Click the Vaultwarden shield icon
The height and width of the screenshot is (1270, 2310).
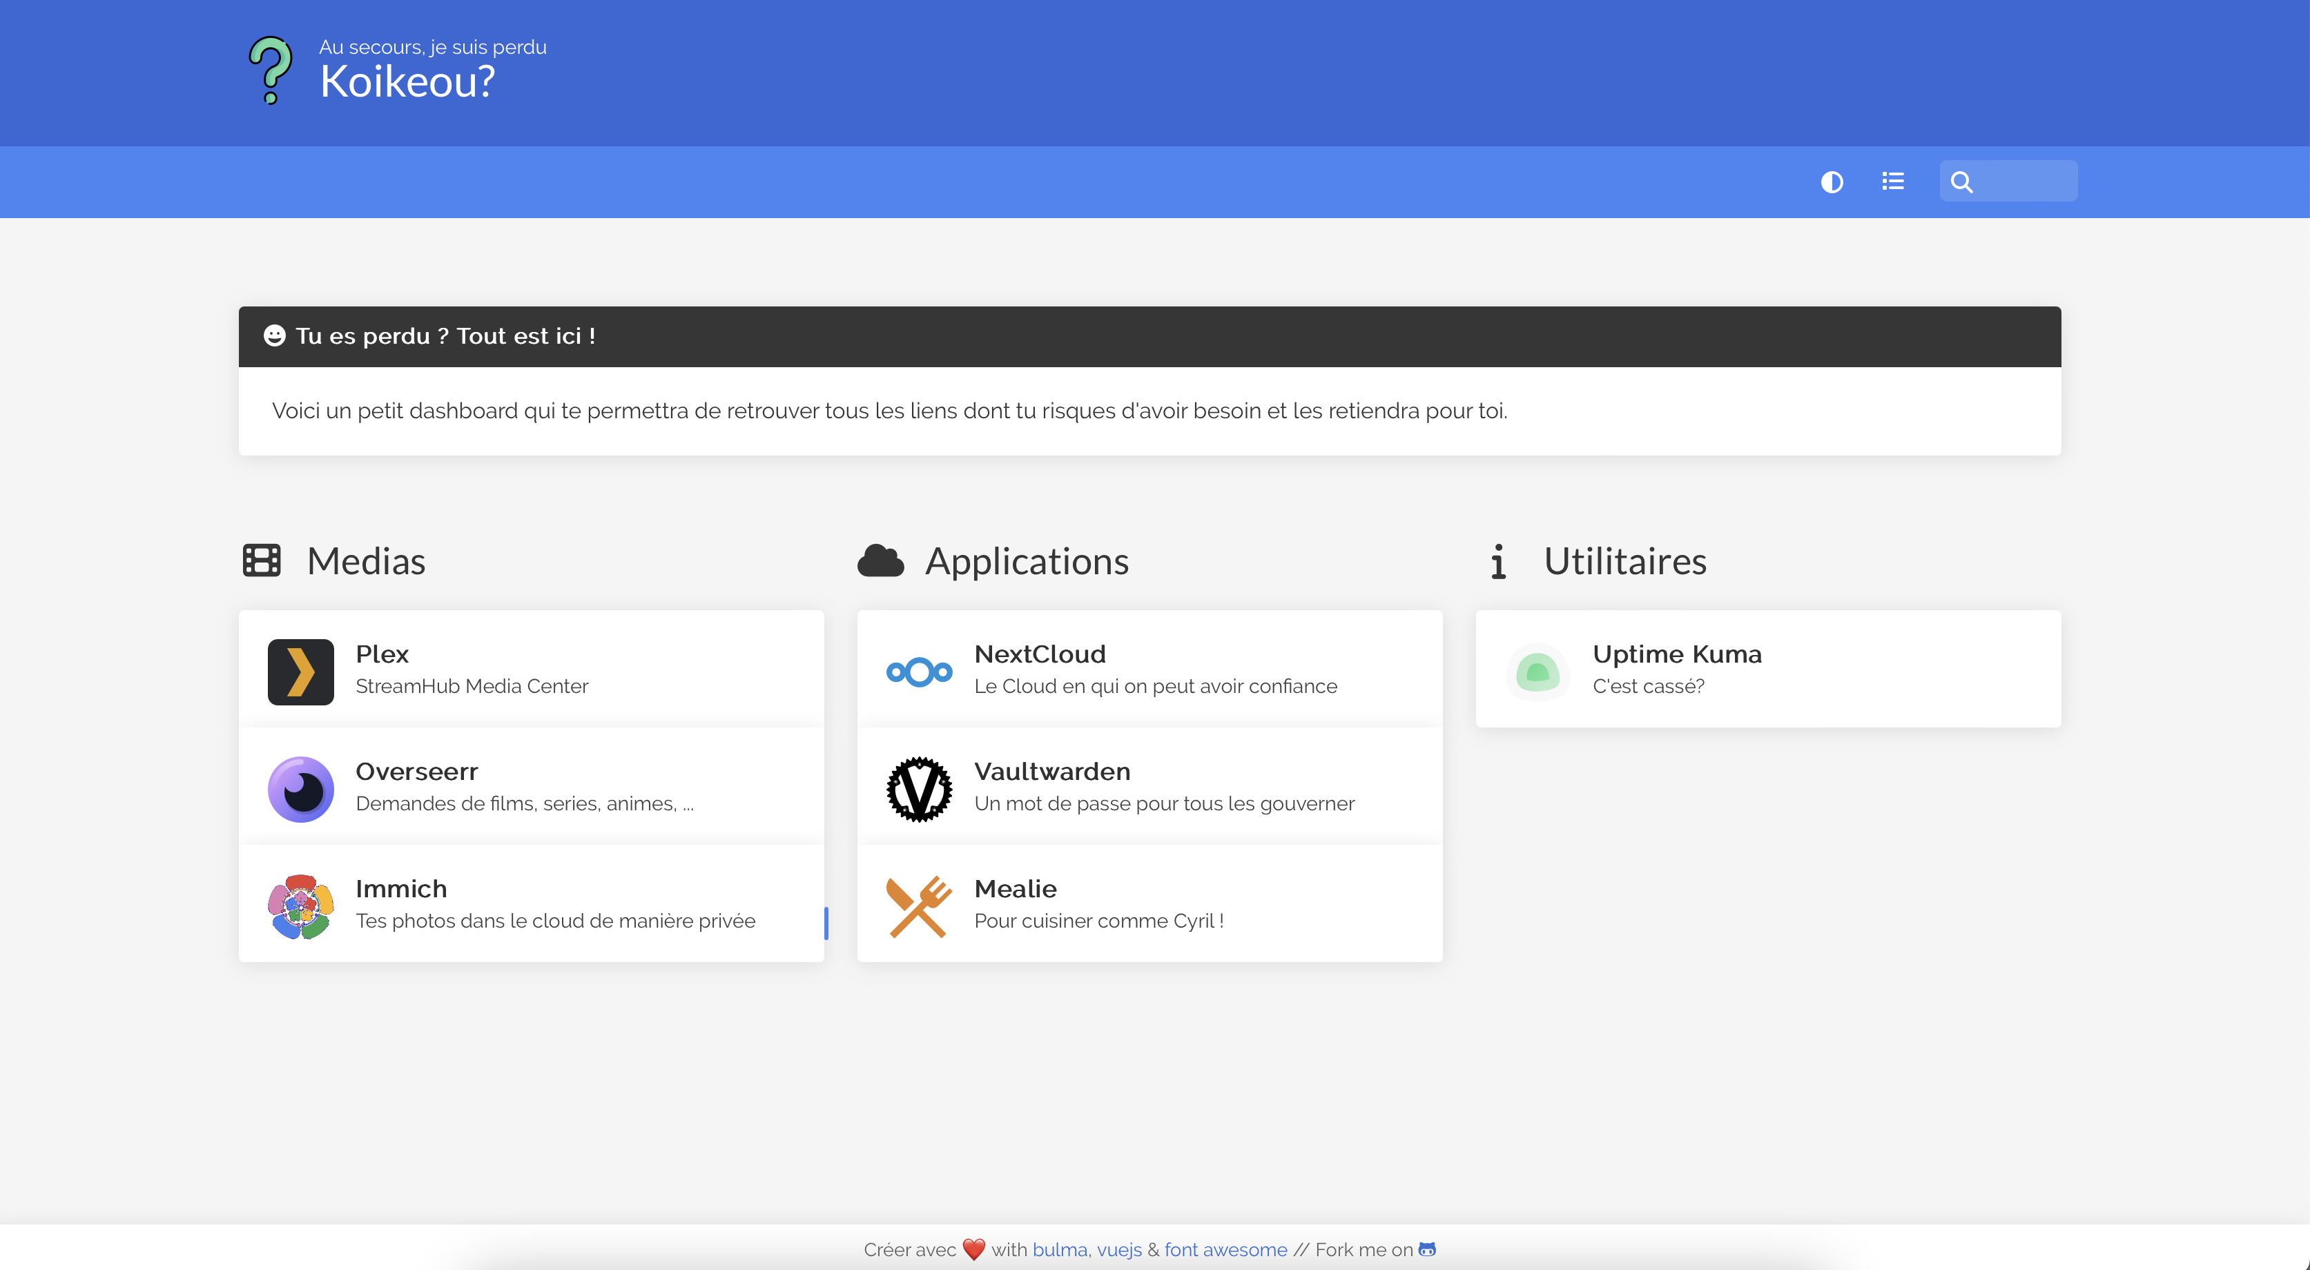[919, 789]
